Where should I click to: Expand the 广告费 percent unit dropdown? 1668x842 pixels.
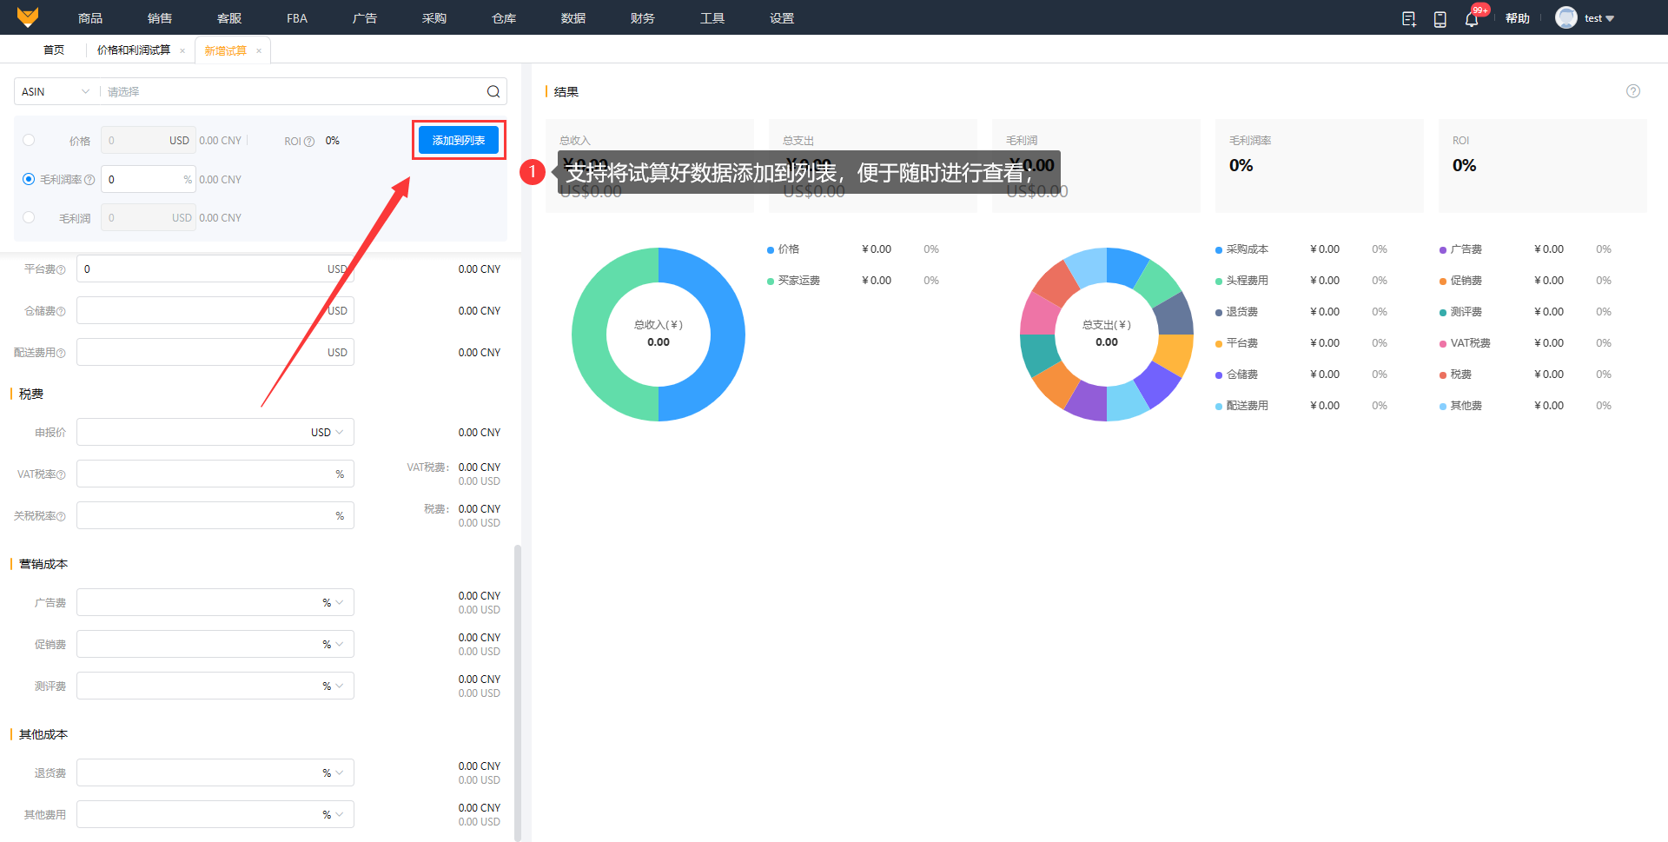pos(333,603)
